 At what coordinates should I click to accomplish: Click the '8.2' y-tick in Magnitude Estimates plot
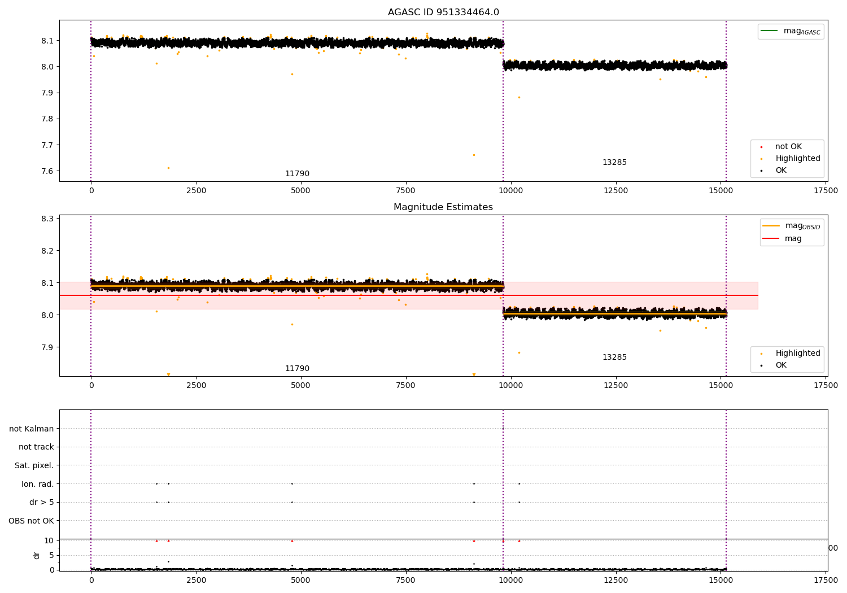[x=48, y=251]
